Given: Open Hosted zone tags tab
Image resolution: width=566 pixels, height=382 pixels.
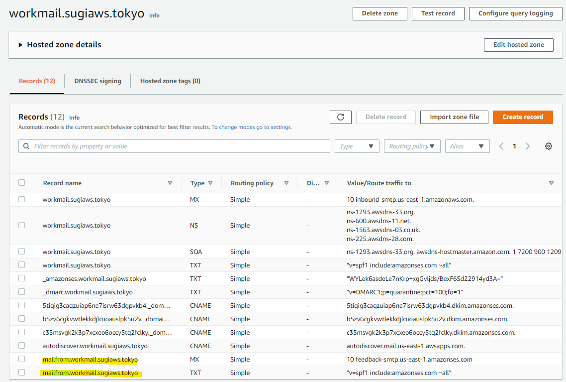Looking at the screenshot, I should tap(170, 81).
